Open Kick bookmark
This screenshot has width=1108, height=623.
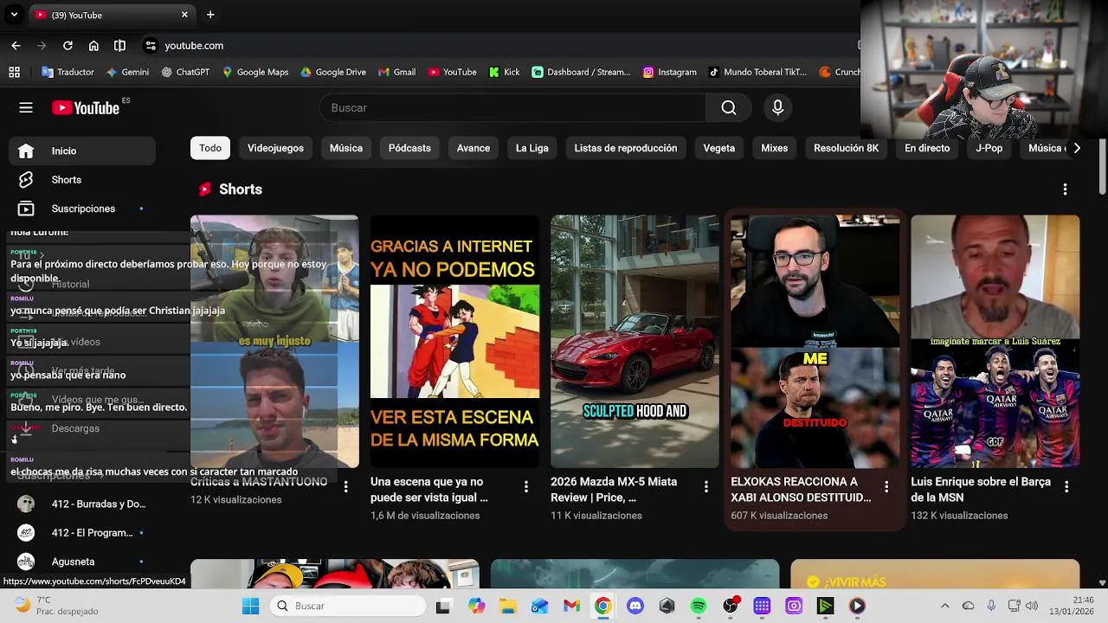(x=505, y=72)
